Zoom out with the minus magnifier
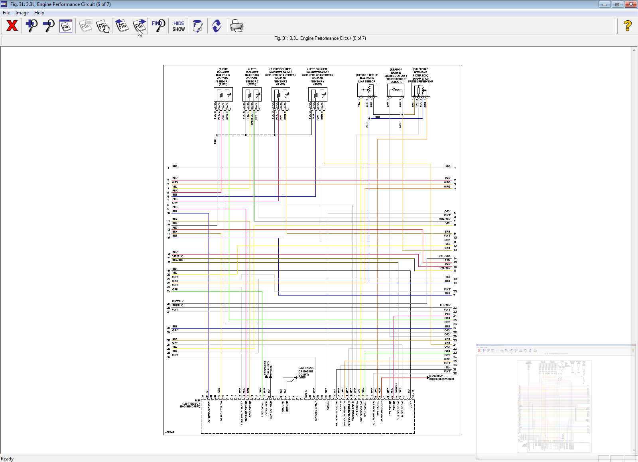This screenshot has height=462, width=638. coord(49,26)
